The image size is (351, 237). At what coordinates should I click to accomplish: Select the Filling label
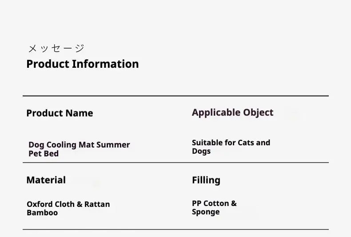206,180
